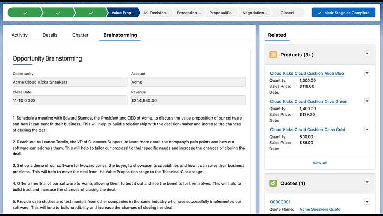Click suggestion 1 about Edward Stamos

click(x=127, y=124)
